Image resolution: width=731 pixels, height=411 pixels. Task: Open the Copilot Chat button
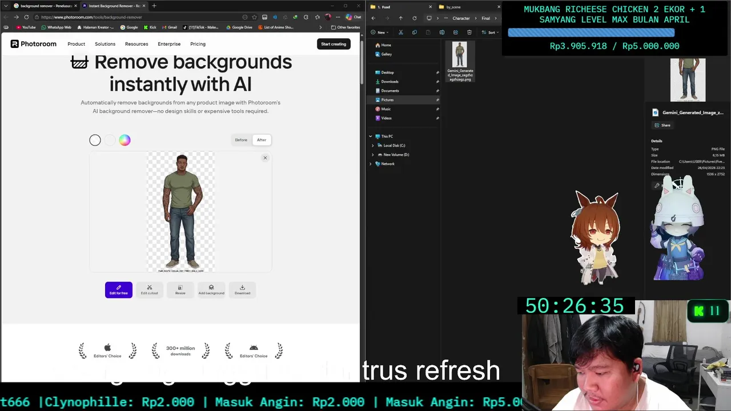tap(354, 17)
